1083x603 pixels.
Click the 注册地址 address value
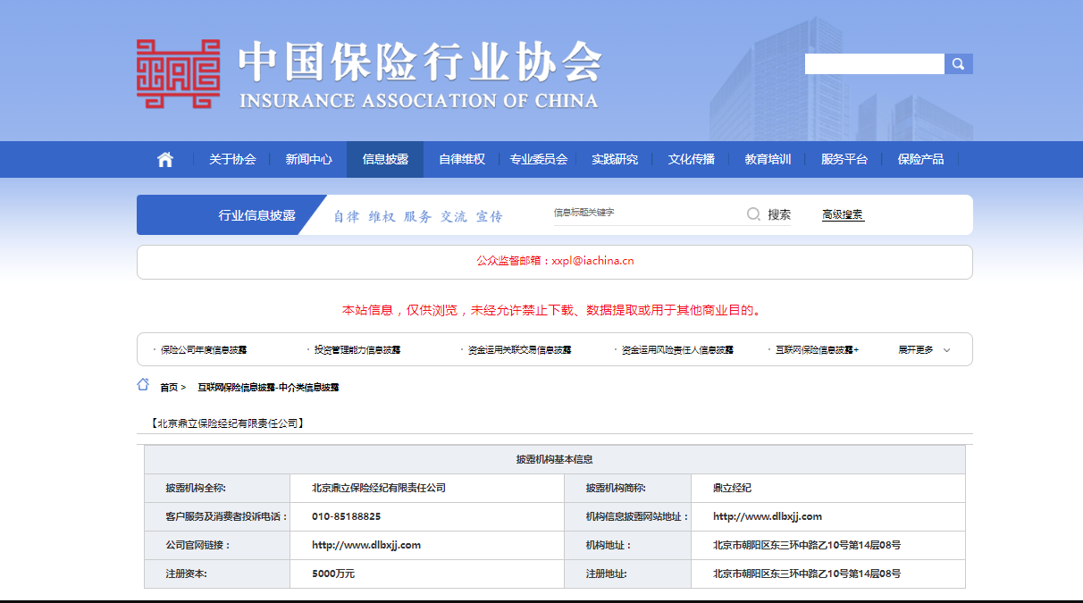[x=807, y=574]
